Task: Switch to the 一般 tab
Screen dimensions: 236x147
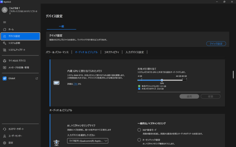Action: tap(62, 26)
